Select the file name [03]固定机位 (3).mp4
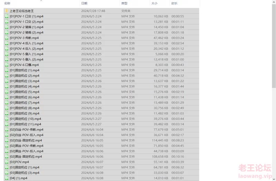Viewport: 276px width, 181px height. click(x=24, y=173)
